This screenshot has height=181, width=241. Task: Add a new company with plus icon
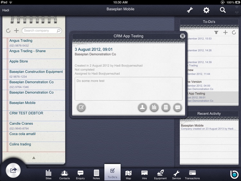[x=16, y=31]
